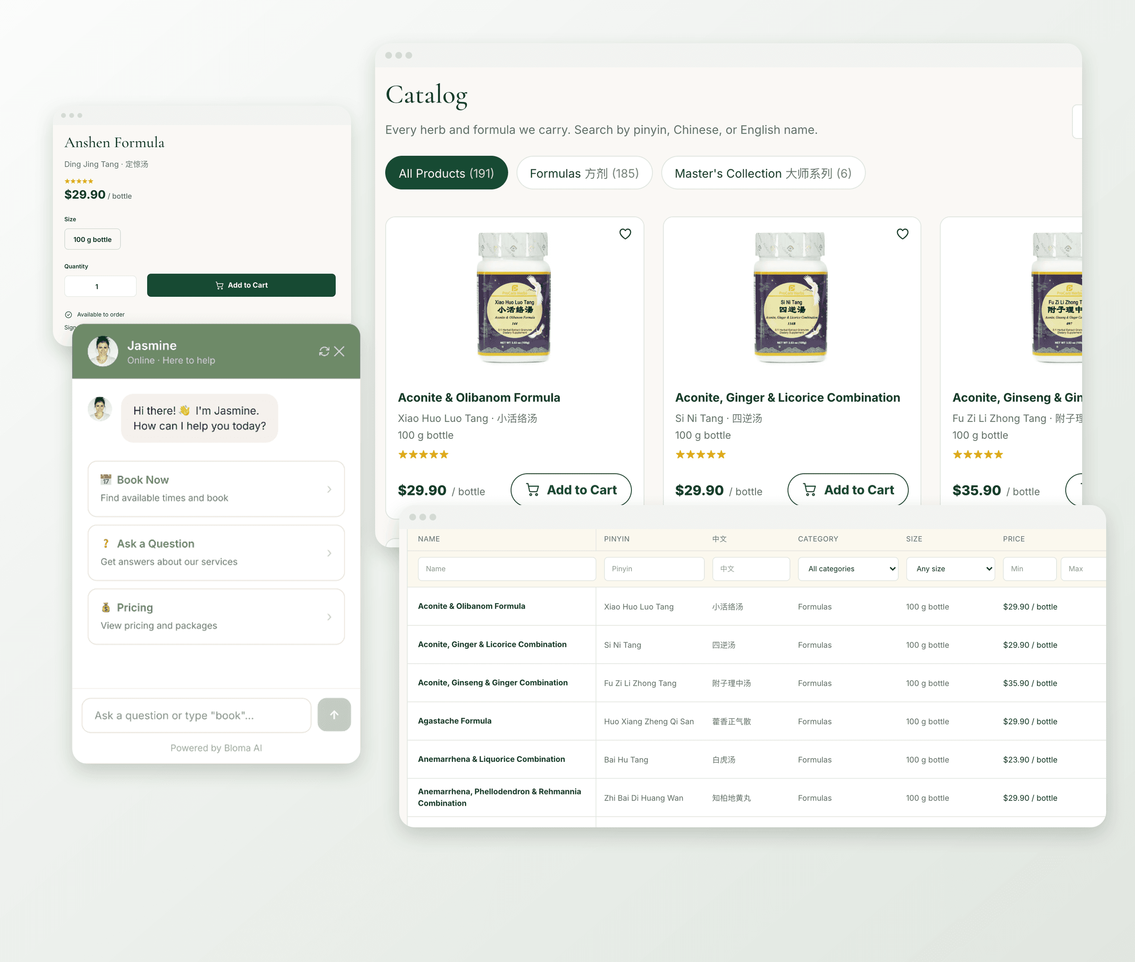Add Anshen Formula to cart
1135x962 pixels.
(x=241, y=285)
